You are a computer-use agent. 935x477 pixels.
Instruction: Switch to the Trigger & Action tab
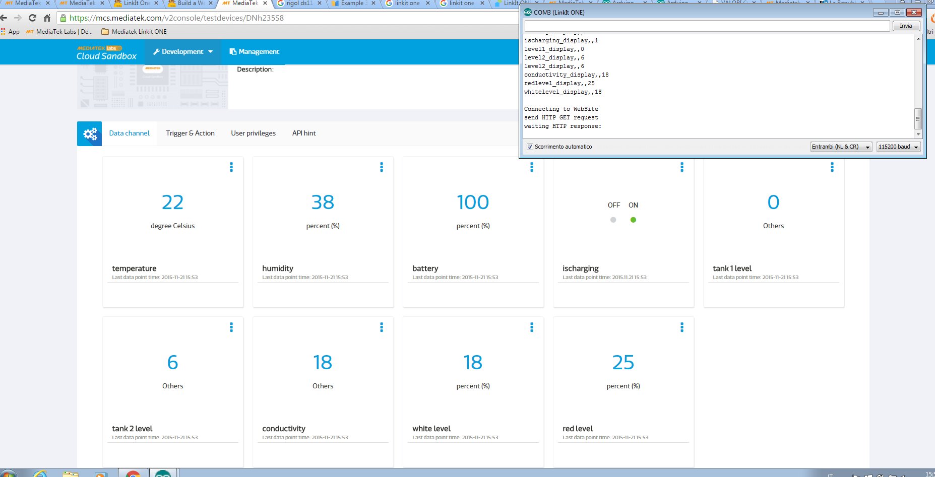point(190,133)
